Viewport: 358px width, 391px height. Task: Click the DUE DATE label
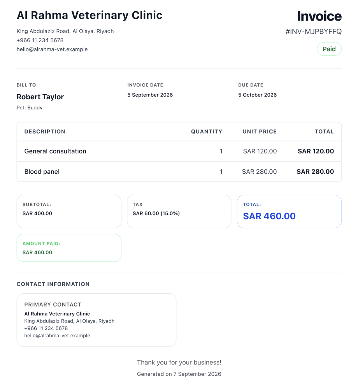251,85
